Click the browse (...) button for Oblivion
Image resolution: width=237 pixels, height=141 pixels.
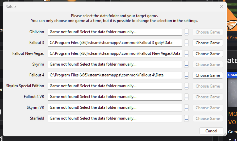pyautogui.click(x=186, y=32)
